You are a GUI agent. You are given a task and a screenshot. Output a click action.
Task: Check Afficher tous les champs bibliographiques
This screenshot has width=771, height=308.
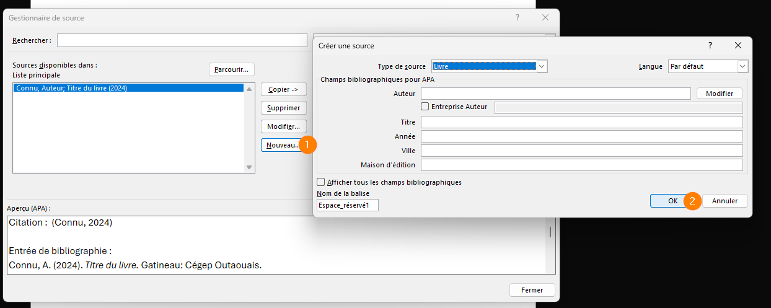pyautogui.click(x=321, y=182)
